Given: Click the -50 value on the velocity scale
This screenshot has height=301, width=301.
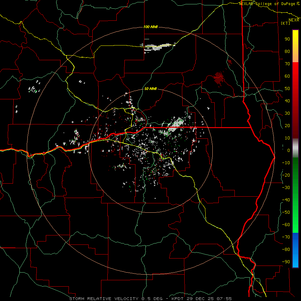Looking at the screenshot, I should [286, 212].
